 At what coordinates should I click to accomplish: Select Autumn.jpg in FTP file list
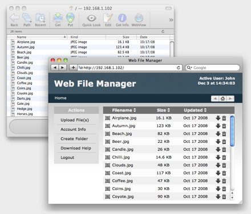point(26,47)
